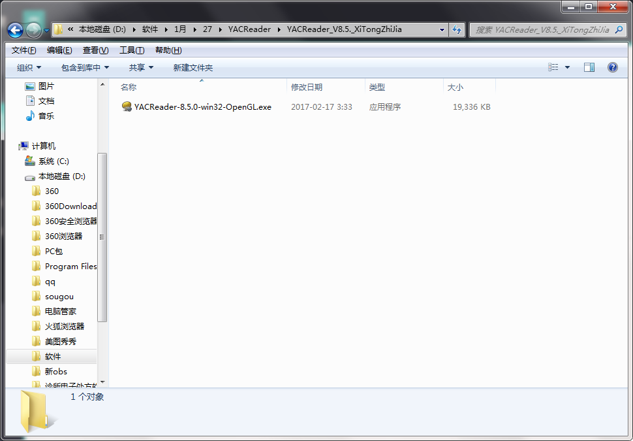Sort by 修改日期 column header

[326, 87]
